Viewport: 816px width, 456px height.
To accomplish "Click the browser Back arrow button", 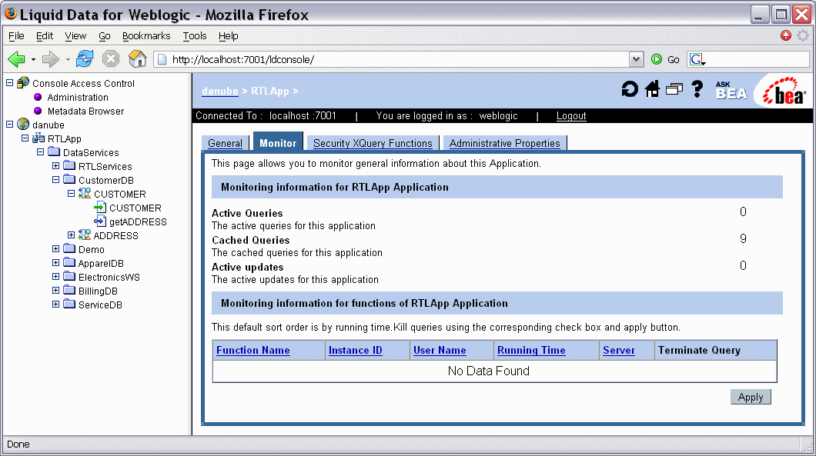I will [x=17, y=59].
